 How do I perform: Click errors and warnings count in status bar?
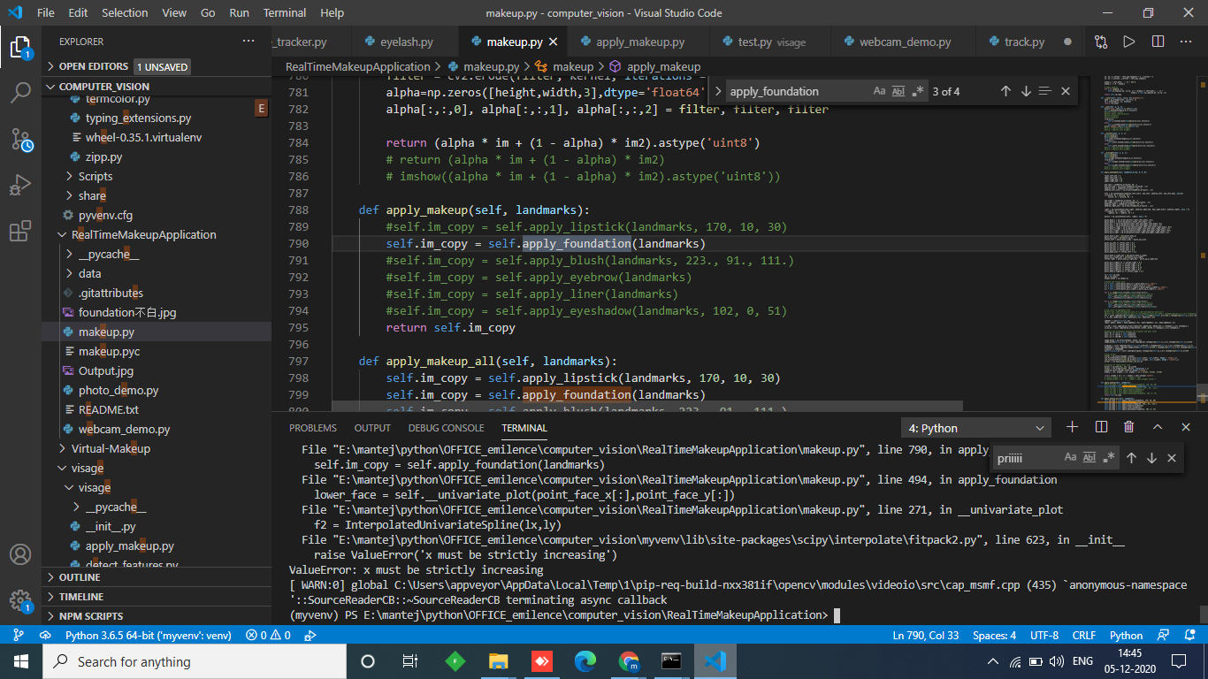click(x=268, y=635)
